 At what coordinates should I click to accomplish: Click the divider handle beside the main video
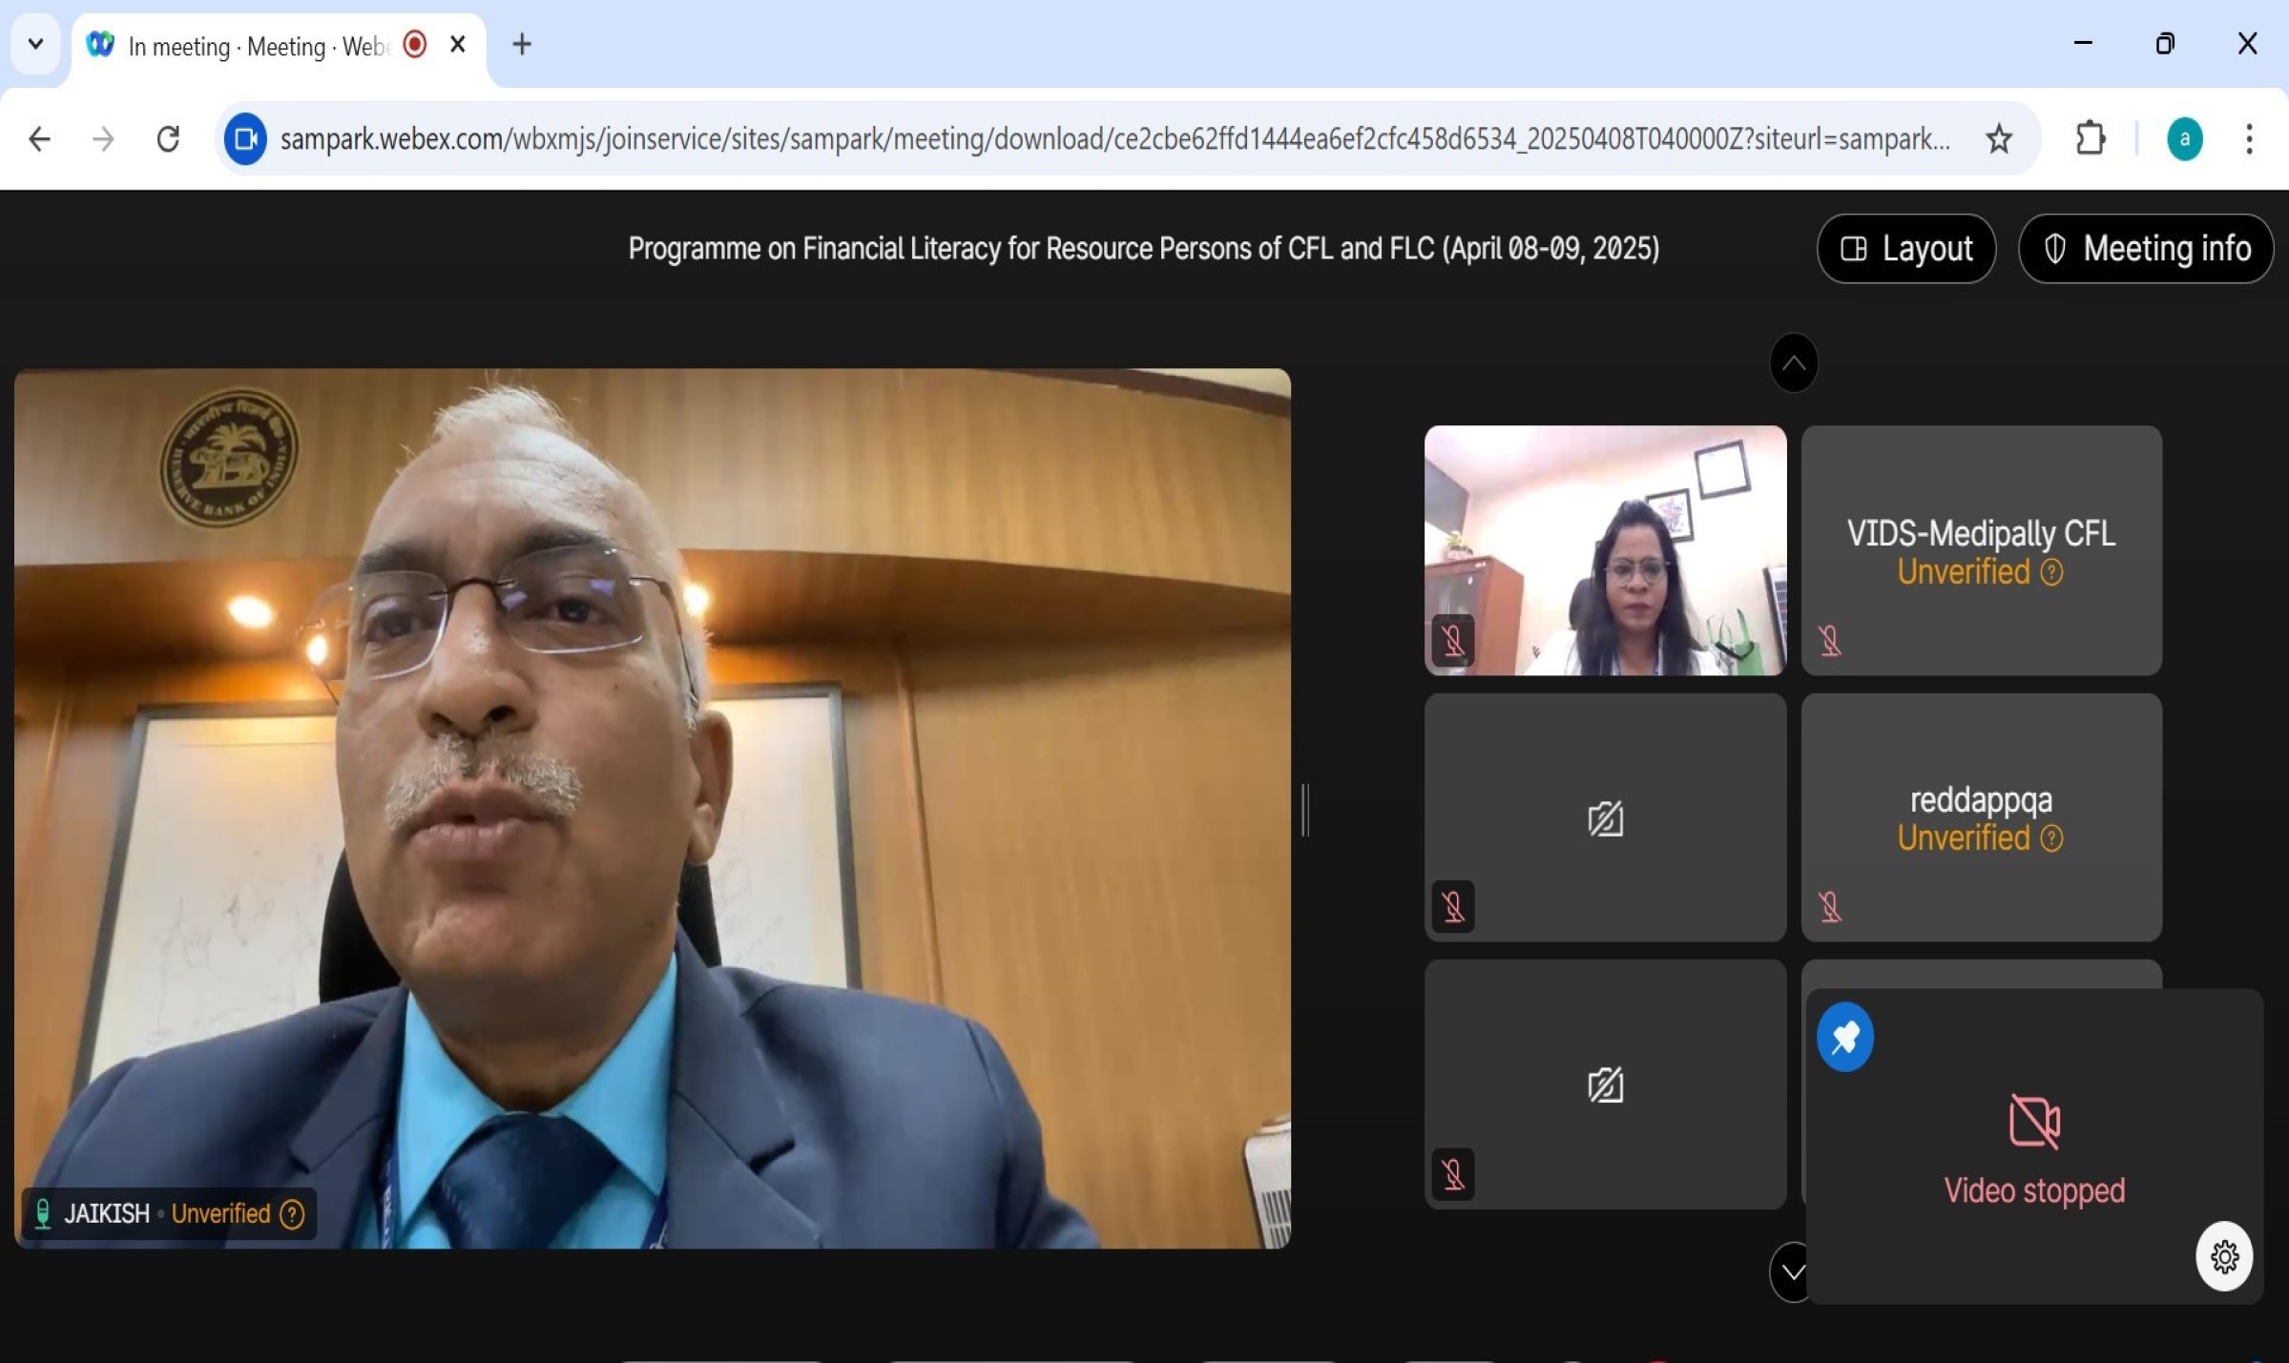tap(1305, 810)
